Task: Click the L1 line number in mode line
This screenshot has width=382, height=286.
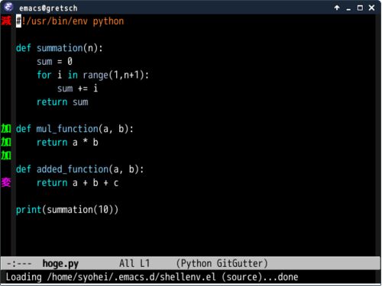Action: point(145,263)
